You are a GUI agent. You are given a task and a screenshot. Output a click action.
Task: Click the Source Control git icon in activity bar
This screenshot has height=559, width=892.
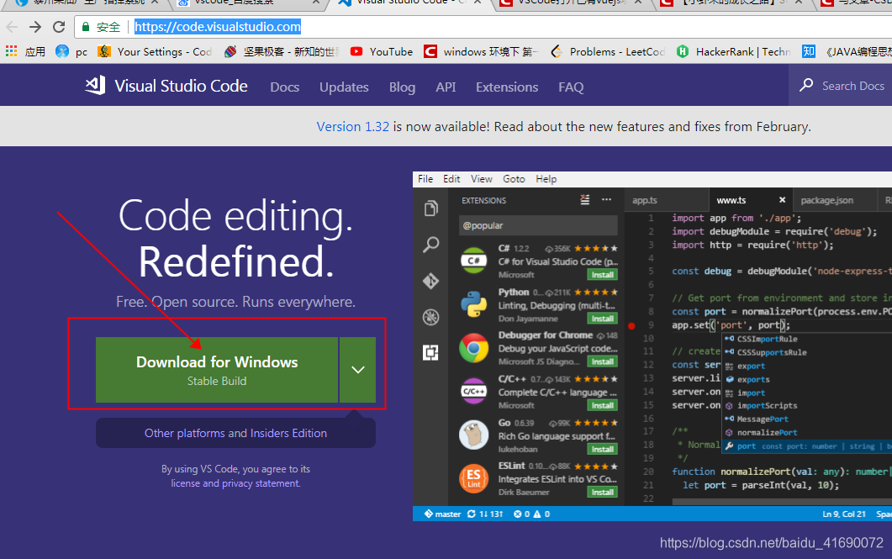pyautogui.click(x=430, y=281)
